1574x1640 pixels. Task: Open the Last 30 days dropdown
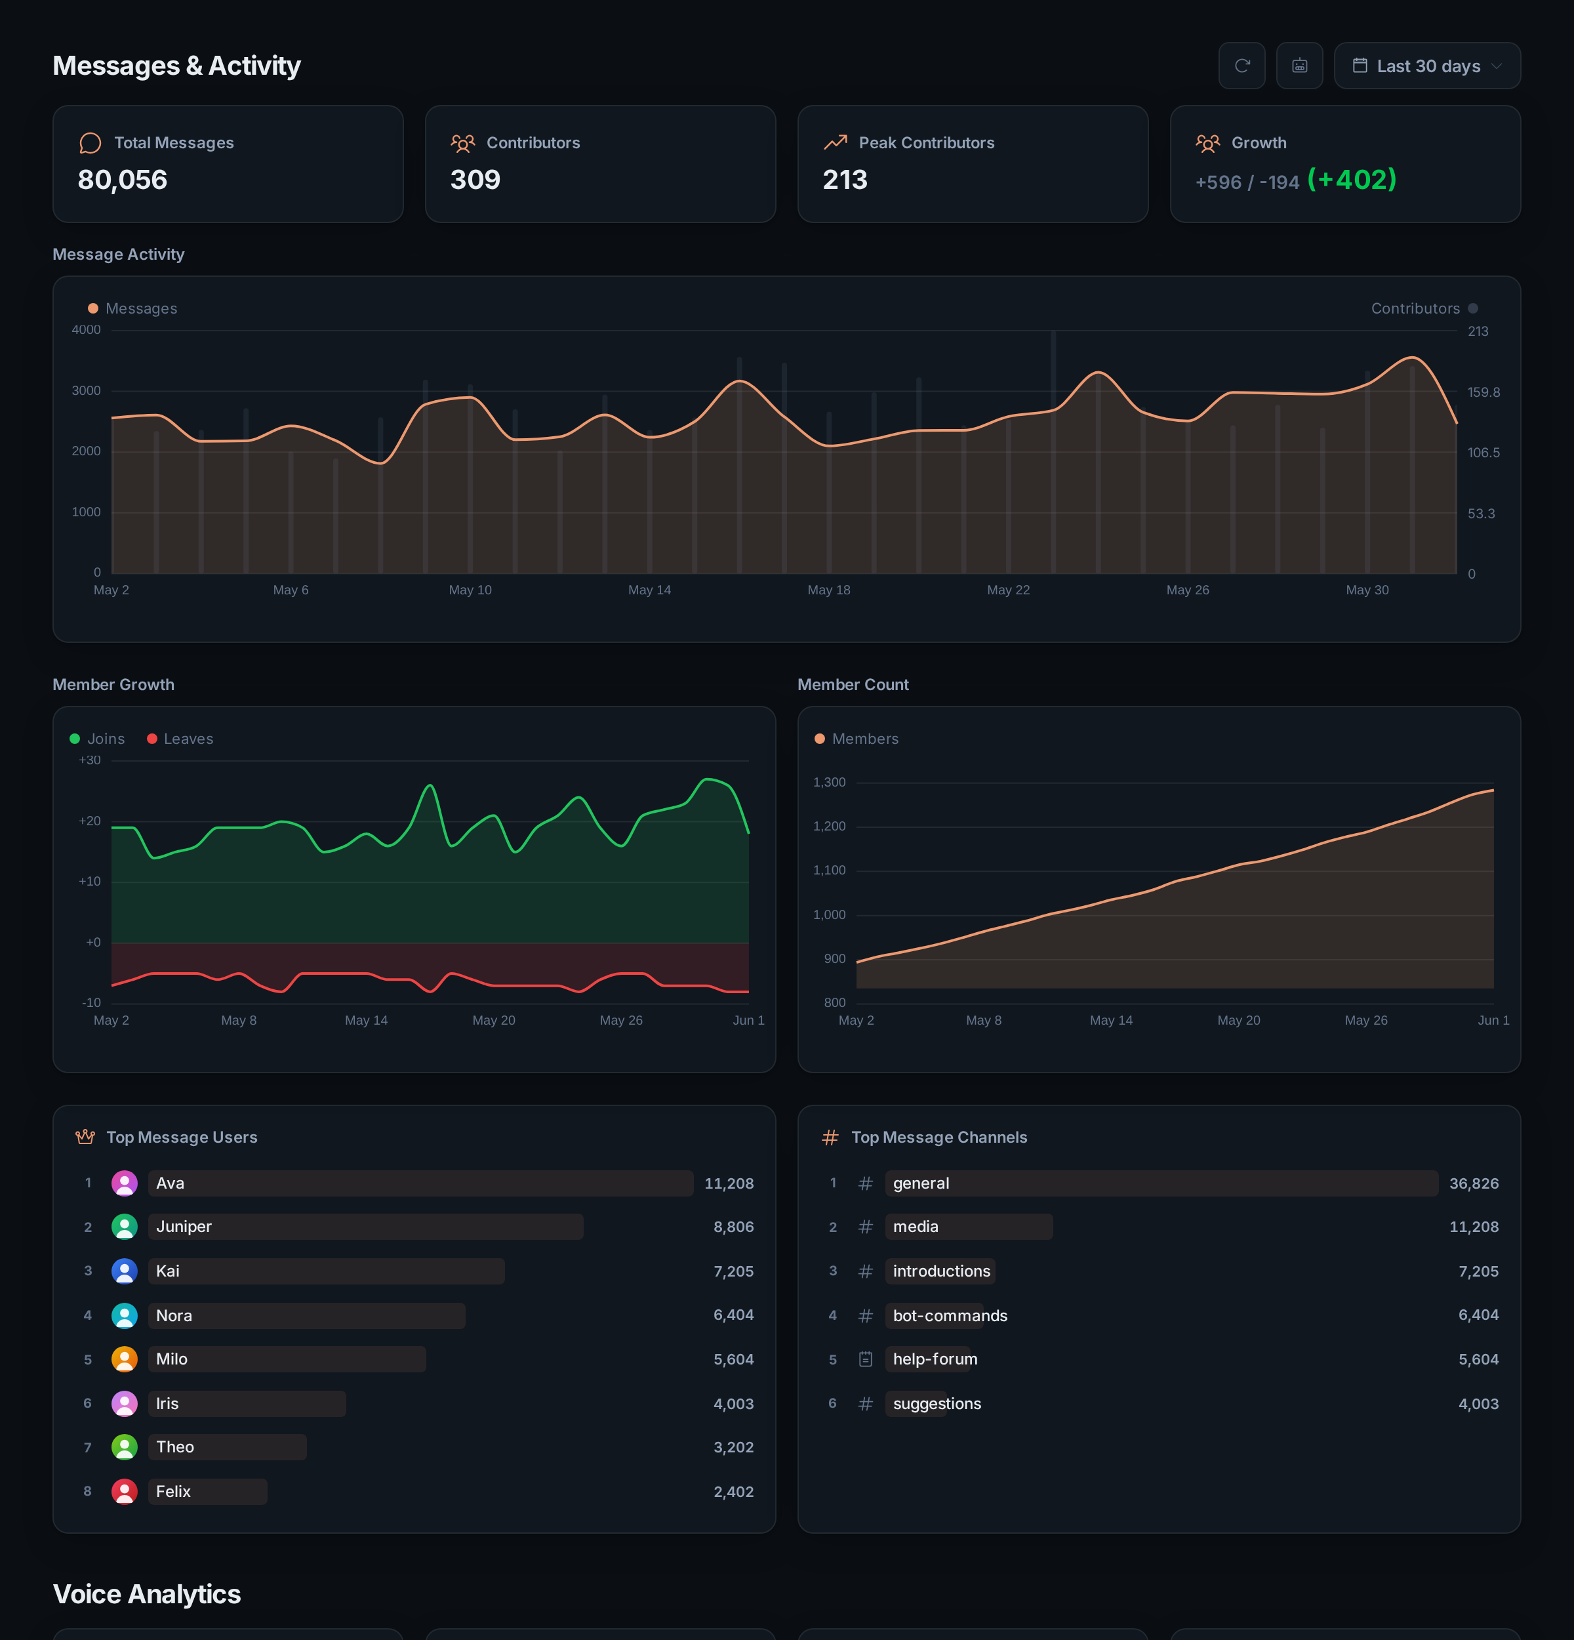point(1427,65)
